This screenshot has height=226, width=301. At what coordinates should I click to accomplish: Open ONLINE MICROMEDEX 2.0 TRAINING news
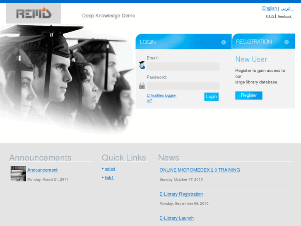click(x=200, y=170)
